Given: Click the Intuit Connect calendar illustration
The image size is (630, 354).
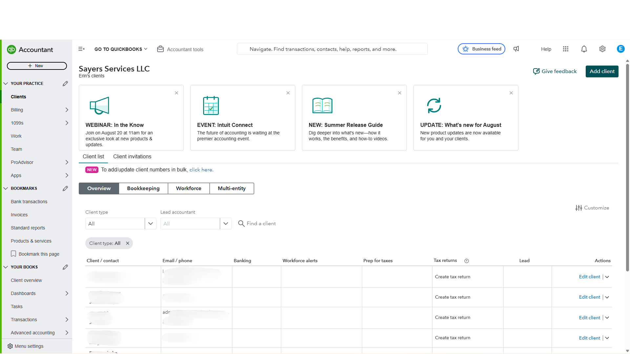Looking at the screenshot, I should pyautogui.click(x=211, y=106).
